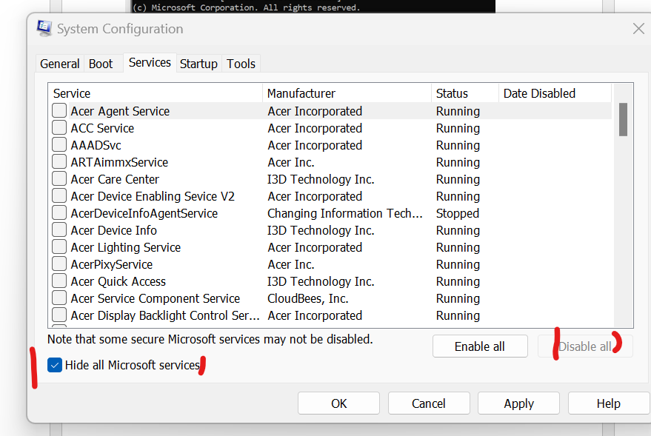Toggle the AAADSvc service checkbox

pyautogui.click(x=59, y=145)
